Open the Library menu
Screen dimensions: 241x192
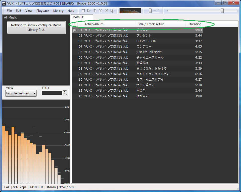58,11
